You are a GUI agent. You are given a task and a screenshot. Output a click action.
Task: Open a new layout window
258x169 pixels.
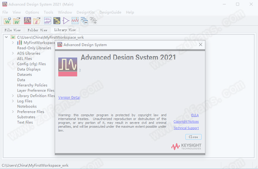57,21
